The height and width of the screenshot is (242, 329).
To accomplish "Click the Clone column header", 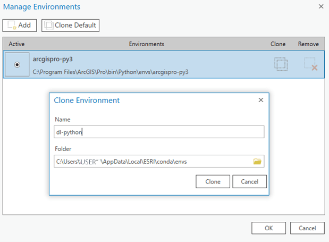I will pos(278,44).
